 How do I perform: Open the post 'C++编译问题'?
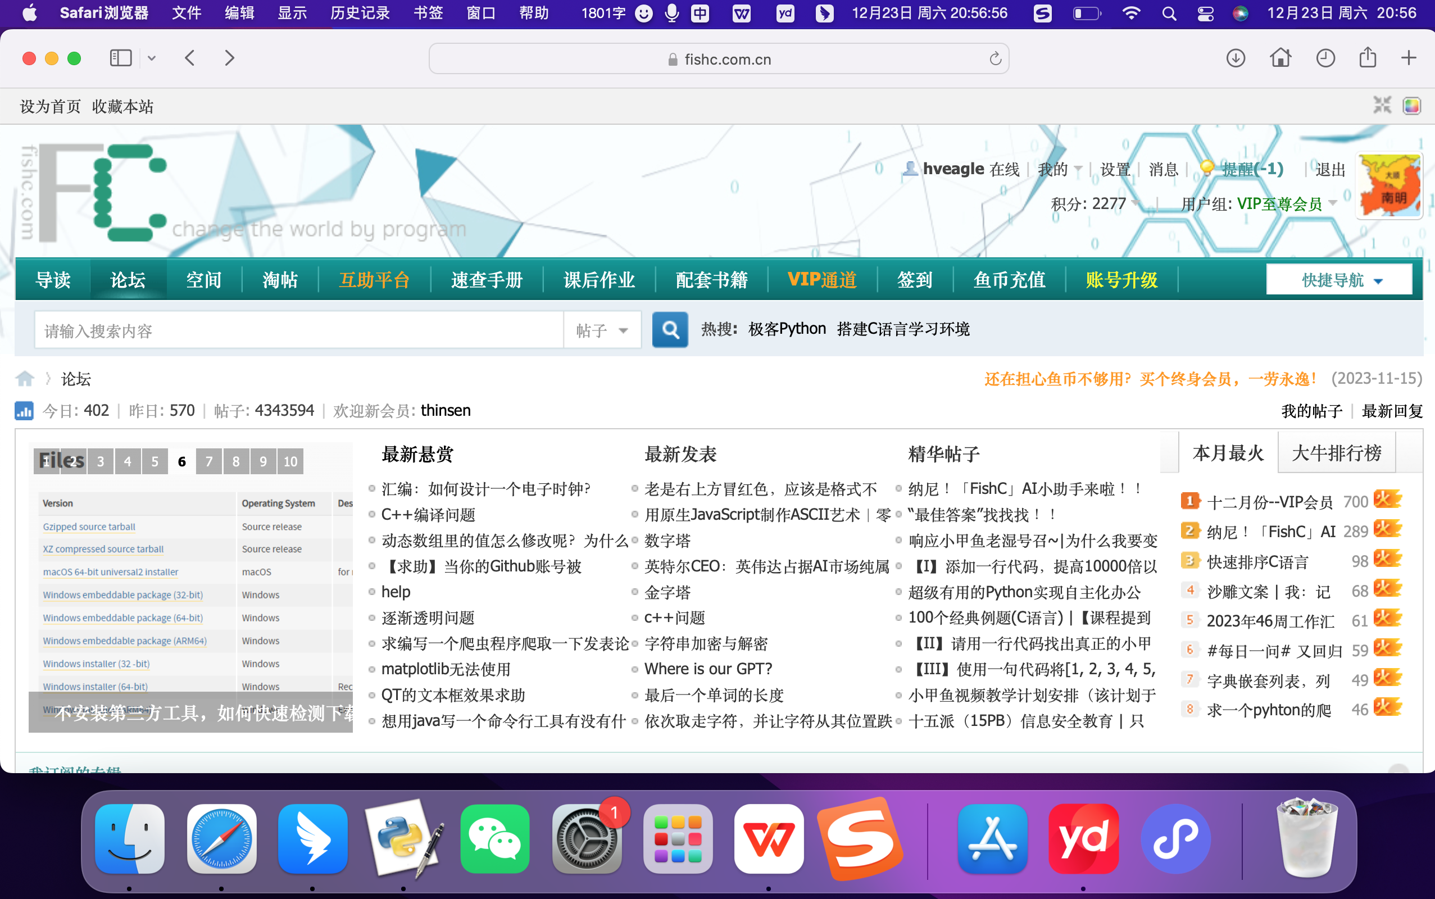(x=428, y=514)
